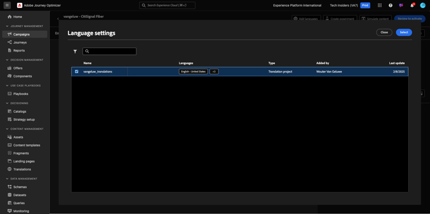Click the Prod environment badge
The height and width of the screenshot is (214, 430).
(x=365, y=5)
